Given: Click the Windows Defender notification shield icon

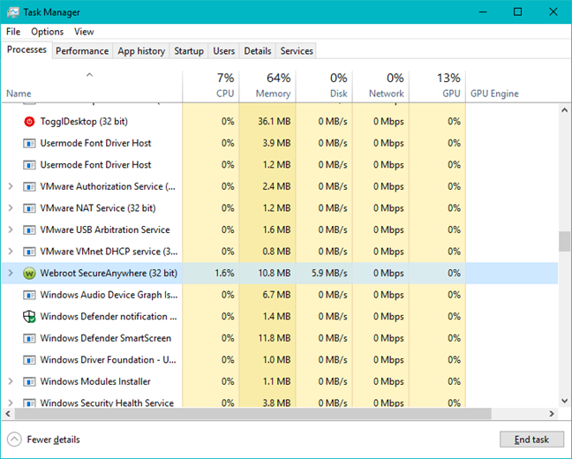Looking at the screenshot, I should 29,316.
